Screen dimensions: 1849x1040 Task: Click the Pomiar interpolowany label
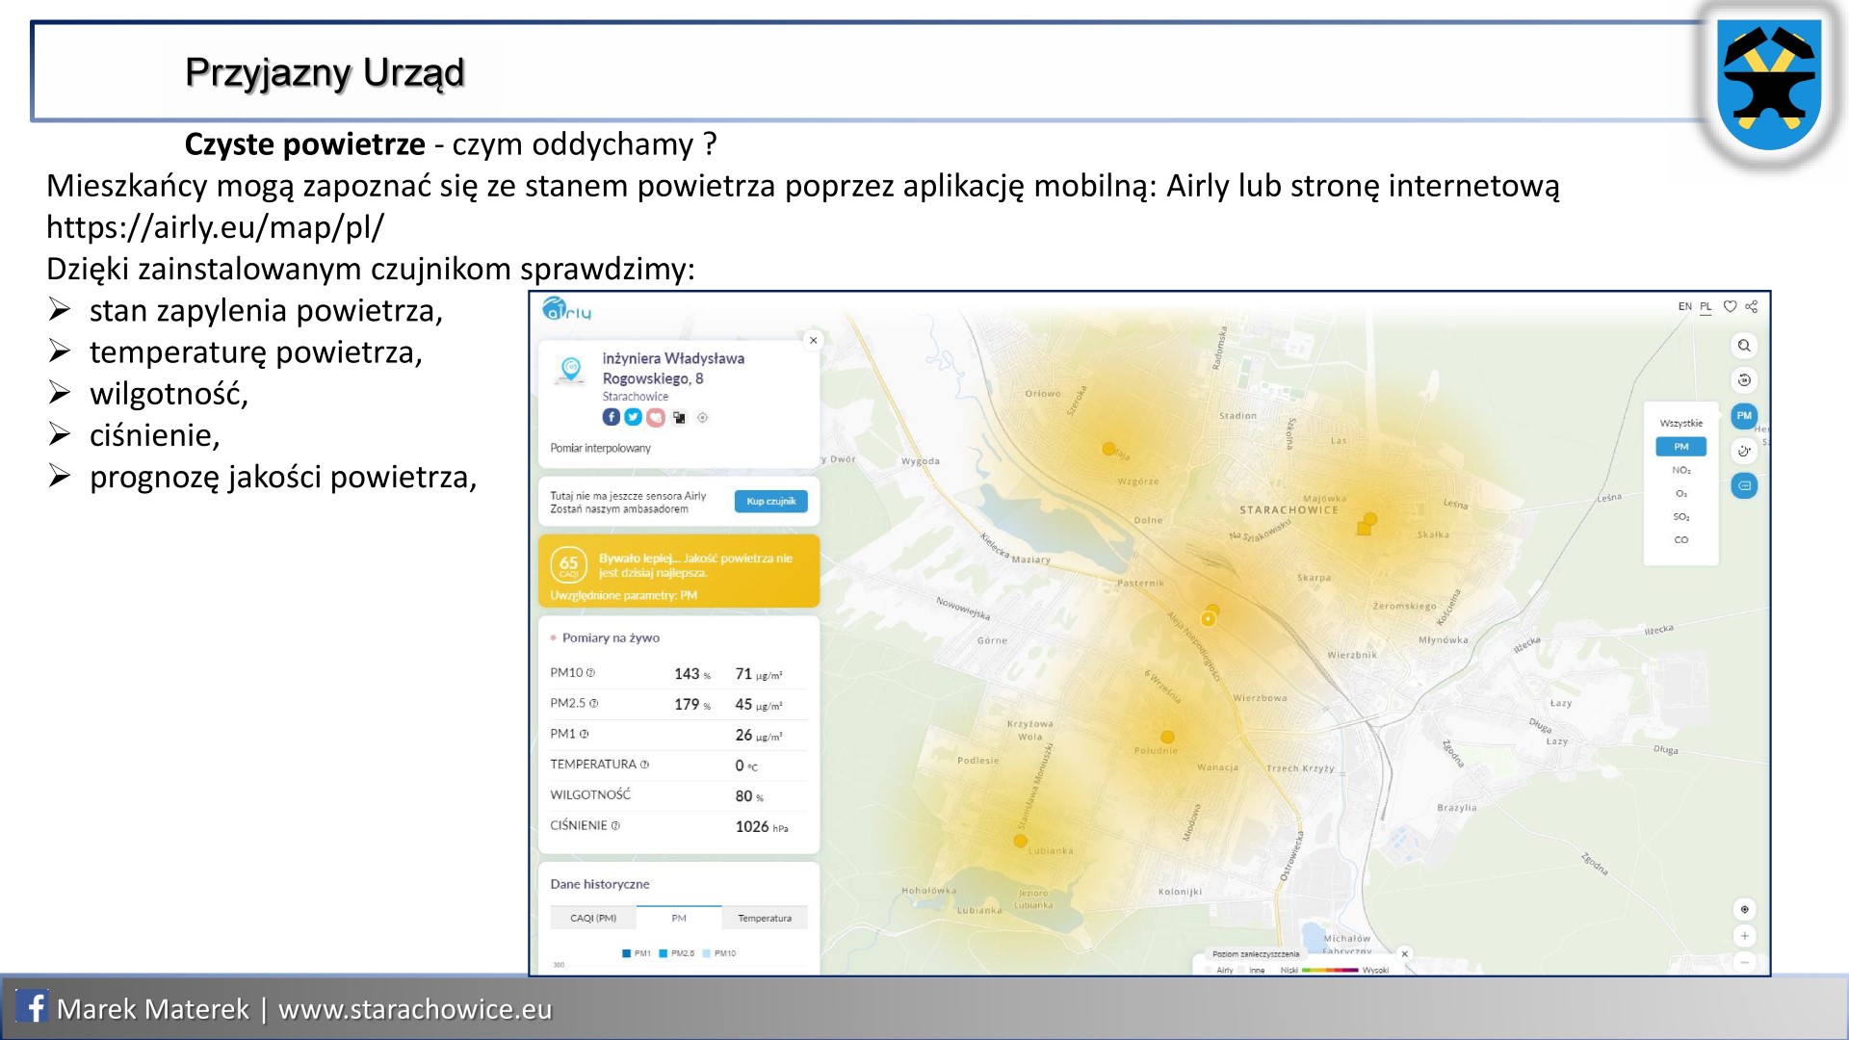click(x=600, y=448)
